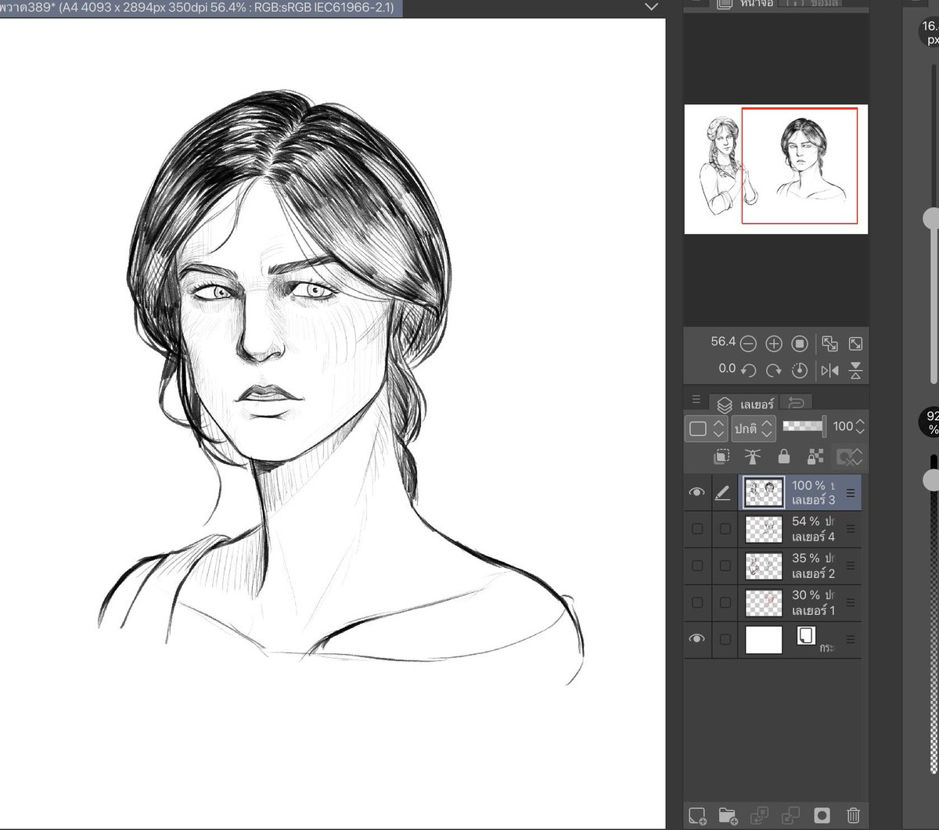Fit the canvas to the screen
The height and width of the screenshot is (830, 939).
pyautogui.click(x=856, y=343)
